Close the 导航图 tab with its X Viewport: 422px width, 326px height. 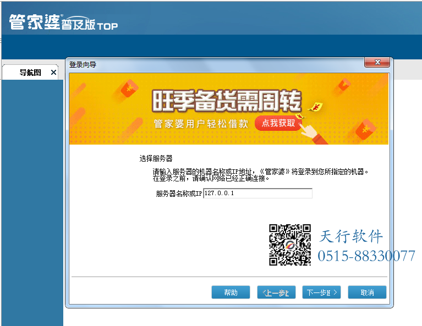[53, 73]
